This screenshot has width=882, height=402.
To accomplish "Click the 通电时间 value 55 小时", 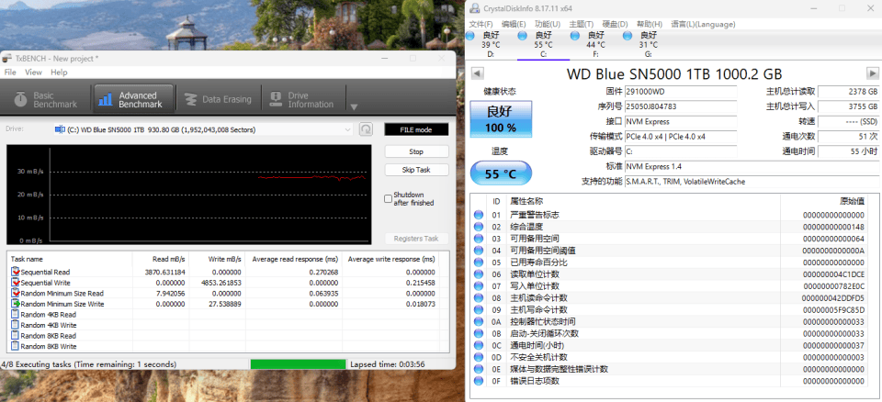I will (849, 151).
